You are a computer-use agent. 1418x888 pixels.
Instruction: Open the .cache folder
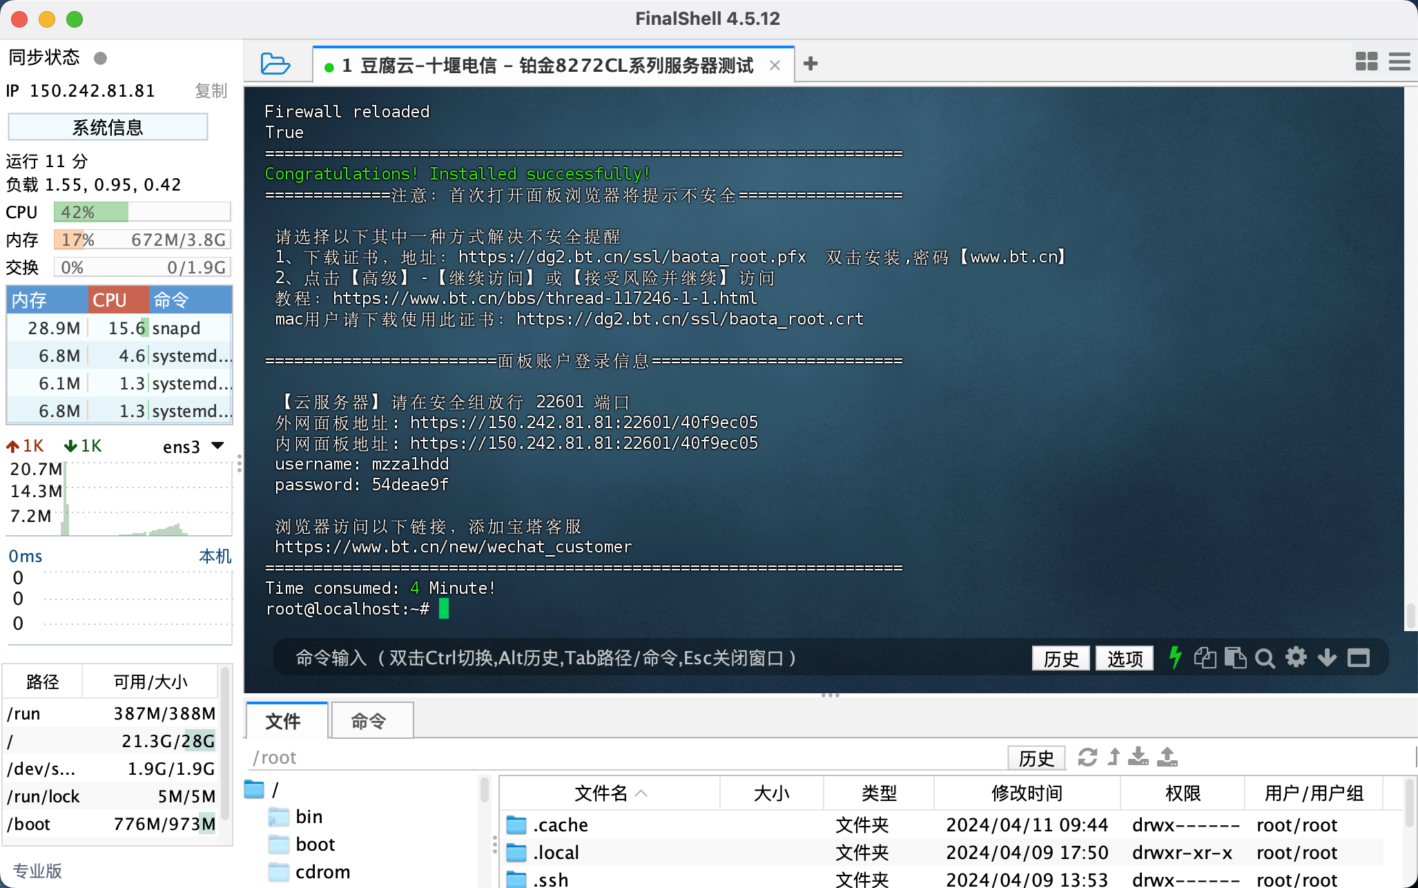560,824
